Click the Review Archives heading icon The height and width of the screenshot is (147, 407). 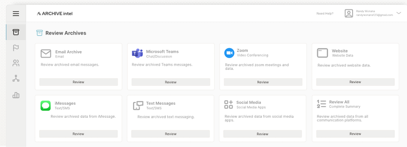[x=39, y=33]
